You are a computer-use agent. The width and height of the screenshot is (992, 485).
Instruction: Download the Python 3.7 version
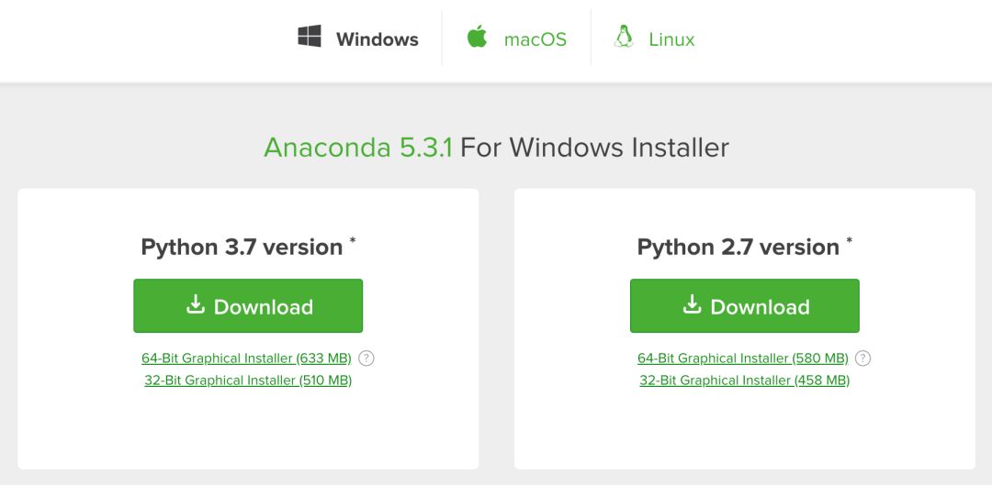[248, 305]
